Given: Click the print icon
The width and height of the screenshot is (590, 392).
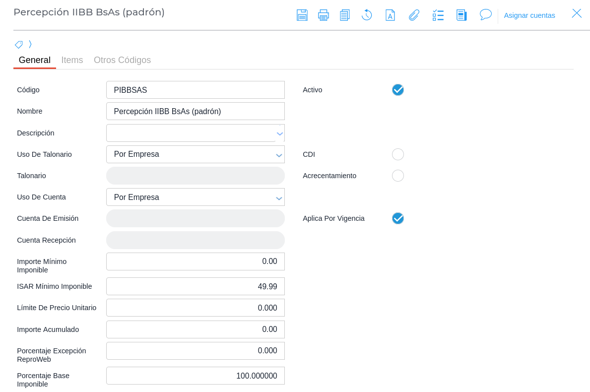Looking at the screenshot, I should [x=324, y=15].
